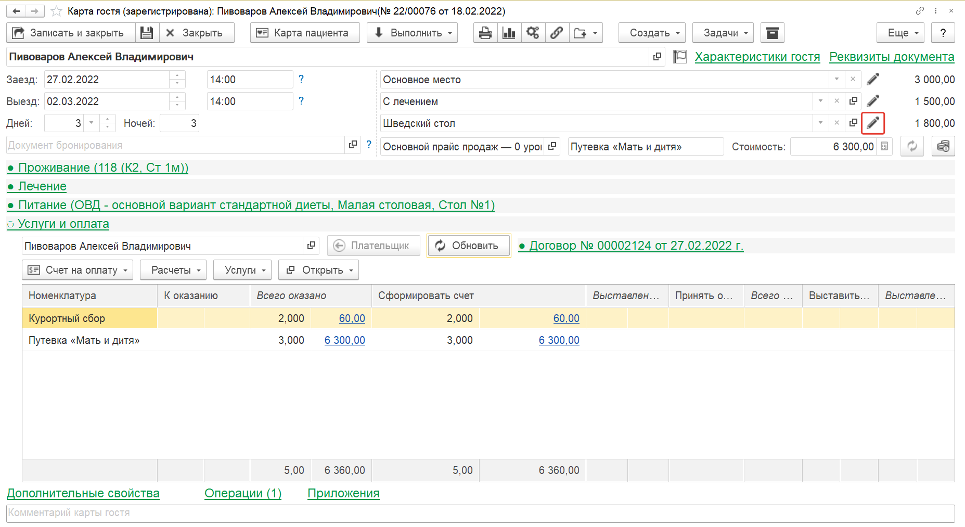Click the chain link icon in toolbar
The height and width of the screenshot is (527, 965).
pos(557,33)
